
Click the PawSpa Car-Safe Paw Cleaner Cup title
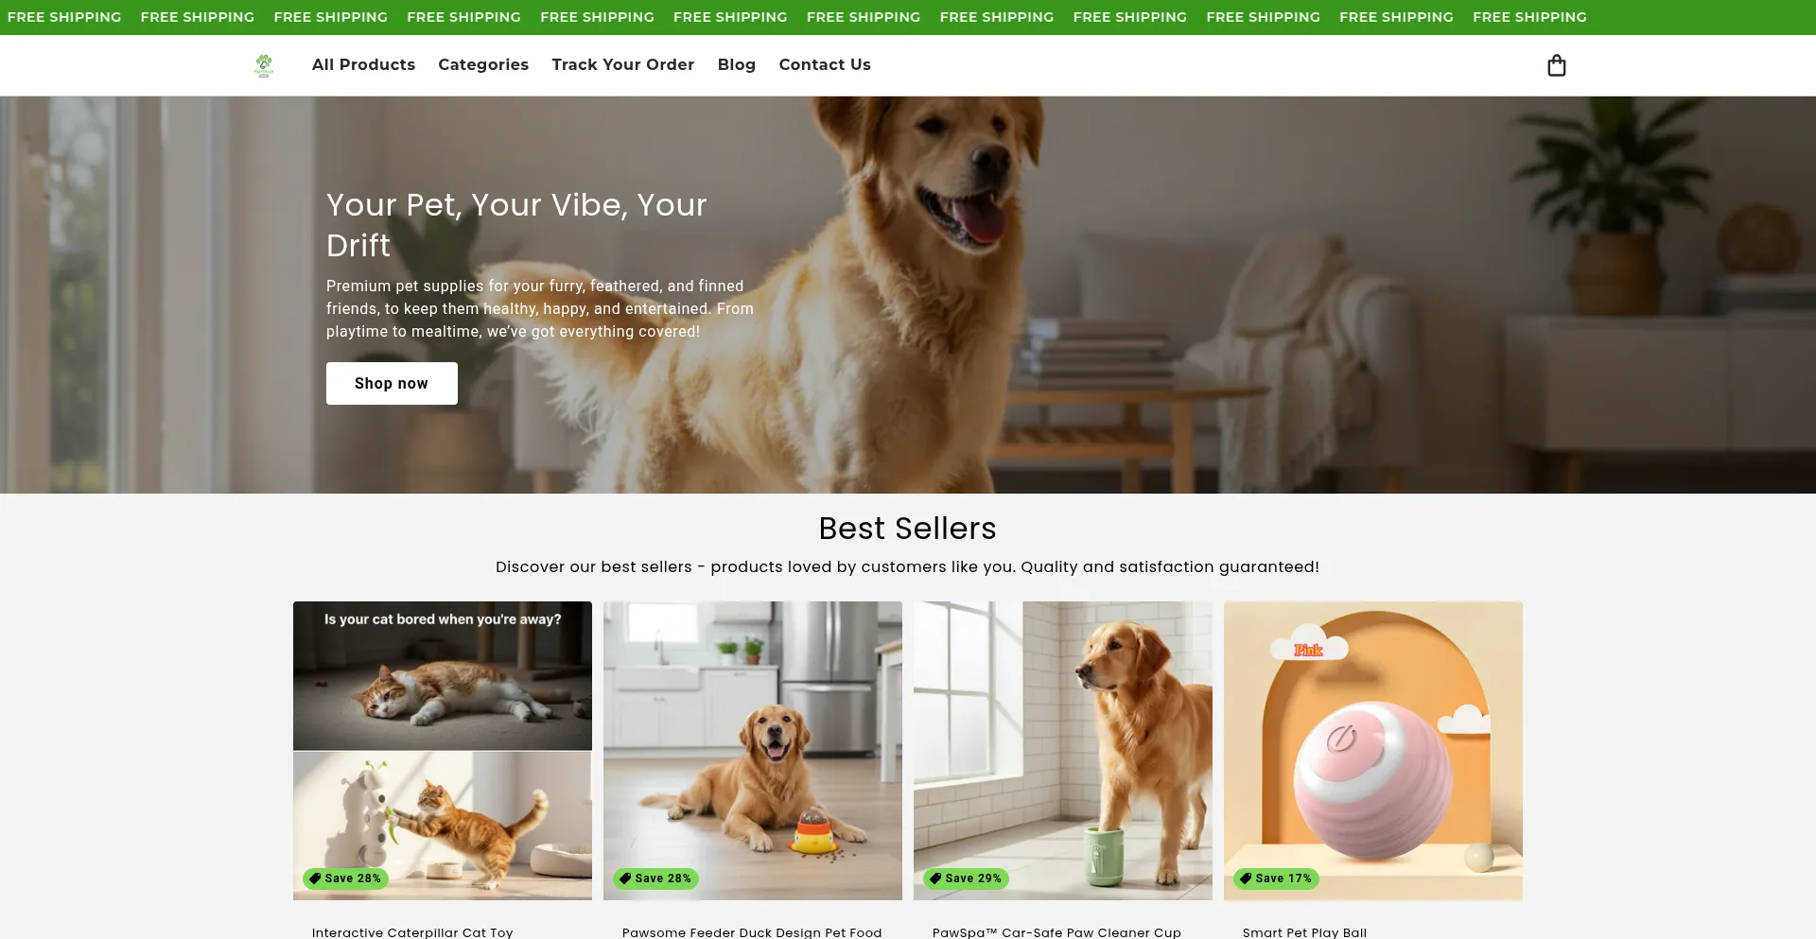click(x=1056, y=932)
